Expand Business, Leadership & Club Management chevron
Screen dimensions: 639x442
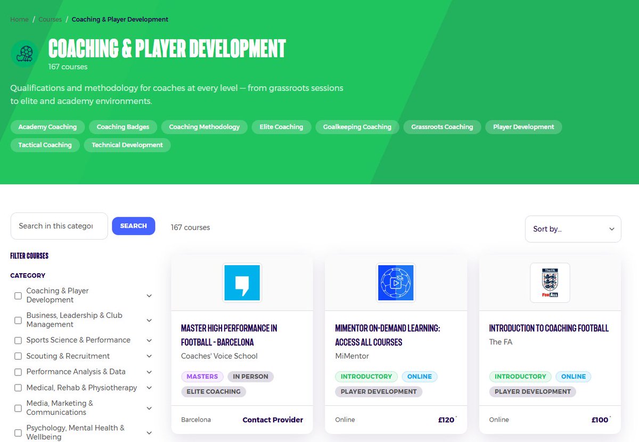[x=149, y=320]
